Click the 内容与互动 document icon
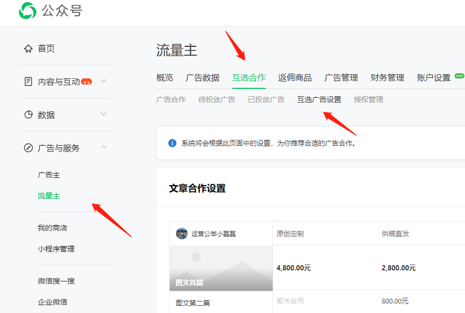Image resolution: width=465 pixels, height=313 pixels. [x=28, y=82]
